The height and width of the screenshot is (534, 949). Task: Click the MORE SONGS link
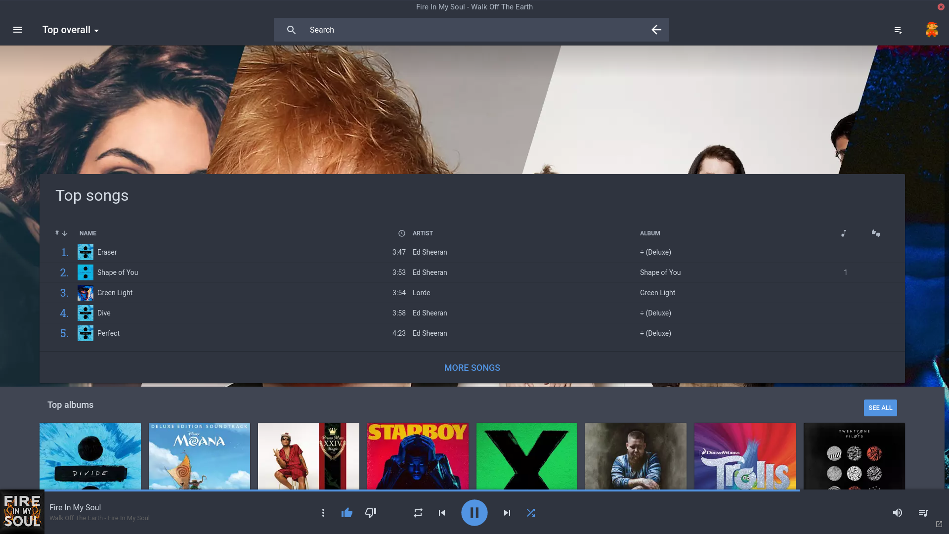[x=472, y=367]
